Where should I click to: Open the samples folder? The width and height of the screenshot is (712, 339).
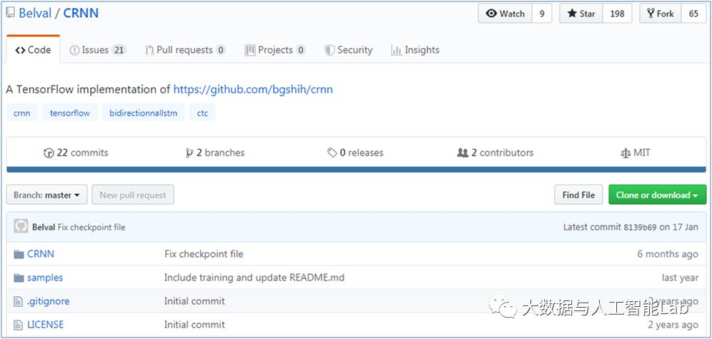pyautogui.click(x=45, y=278)
